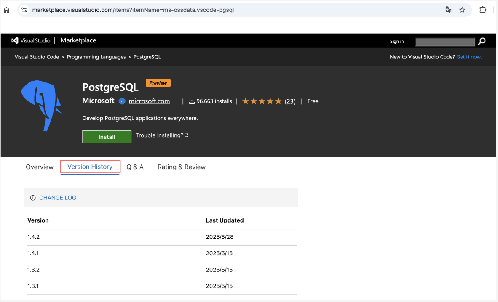Viewport: 498px width, 302px height.
Task: Switch to the Overview tab
Action: point(39,167)
